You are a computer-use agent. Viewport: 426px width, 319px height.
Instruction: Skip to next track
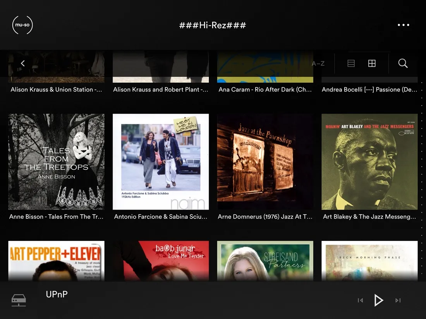click(x=398, y=300)
